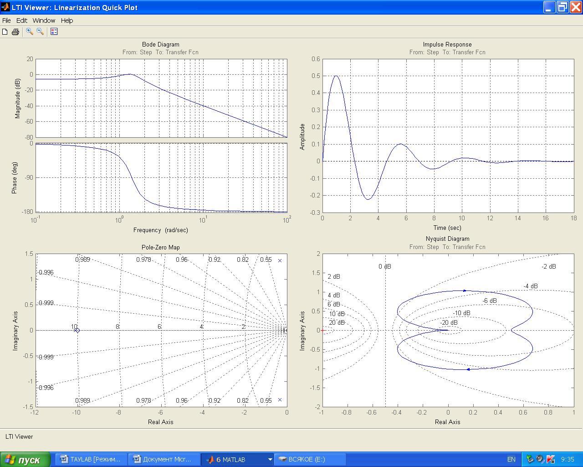Open the Edit menu
Viewport: 583px width, 467px height.
pyautogui.click(x=22, y=21)
